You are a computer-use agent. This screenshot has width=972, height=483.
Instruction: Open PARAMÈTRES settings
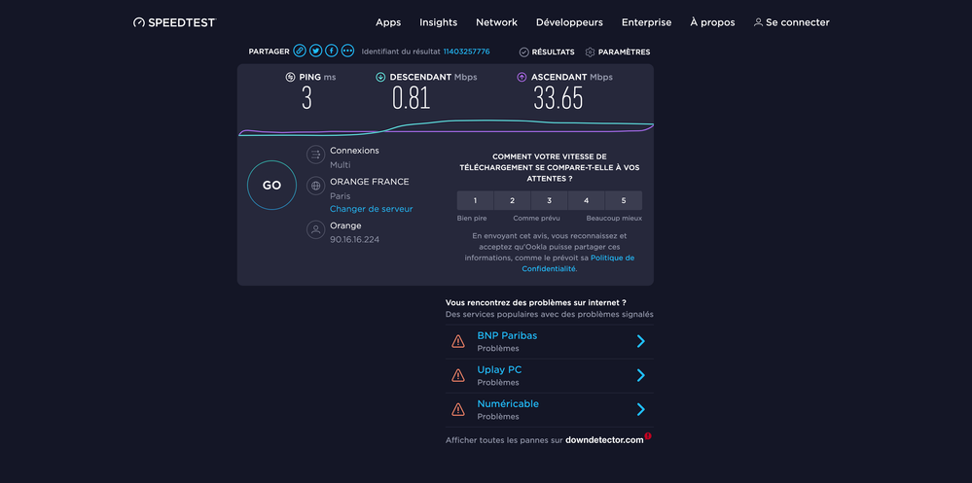(624, 52)
